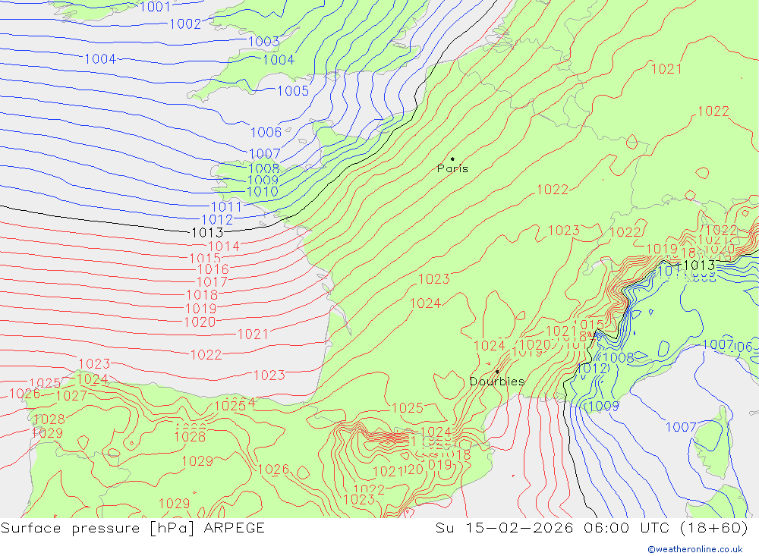Screen dimensions: 759x556
Task: Click the Dourbies location dot marker
Action: [497, 372]
